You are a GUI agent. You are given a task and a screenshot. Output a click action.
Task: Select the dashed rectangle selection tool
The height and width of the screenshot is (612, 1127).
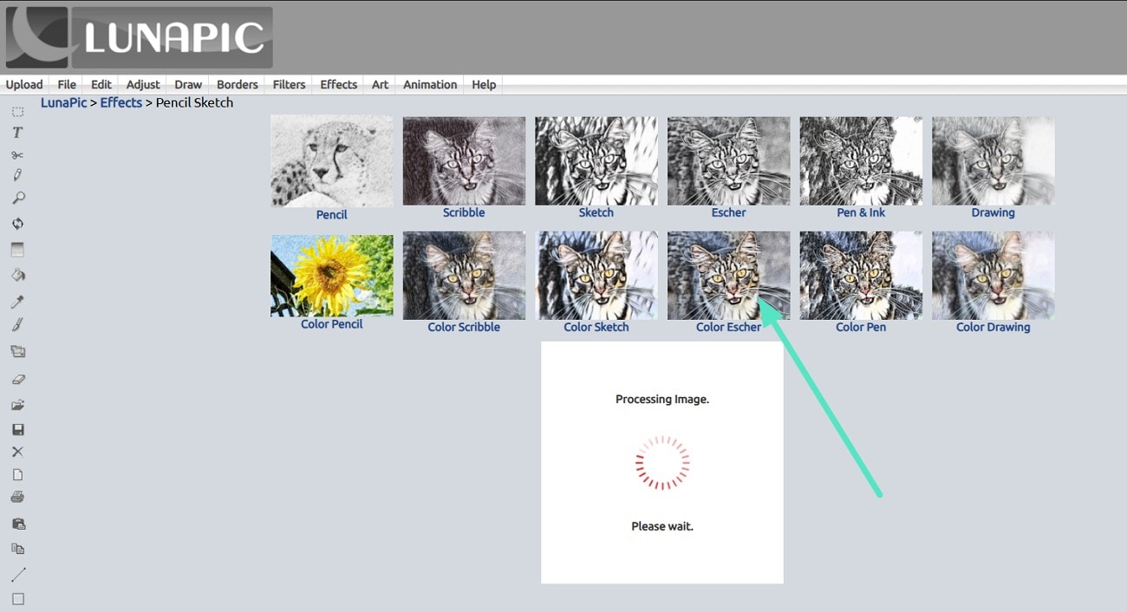coord(17,112)
